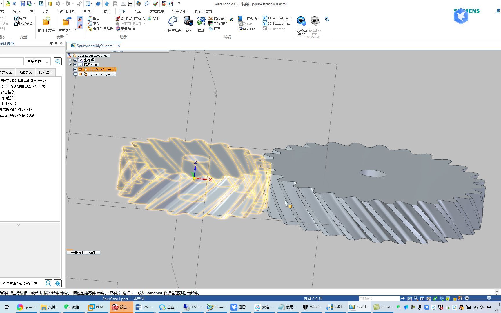Viewport: 501px width, 313px height.
Task: Open the 框架 frame environment
Action: (x=215, y=29)
